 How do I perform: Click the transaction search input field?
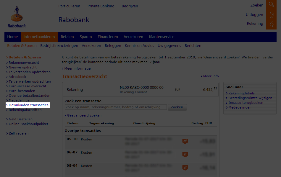(x=116, y=107)
